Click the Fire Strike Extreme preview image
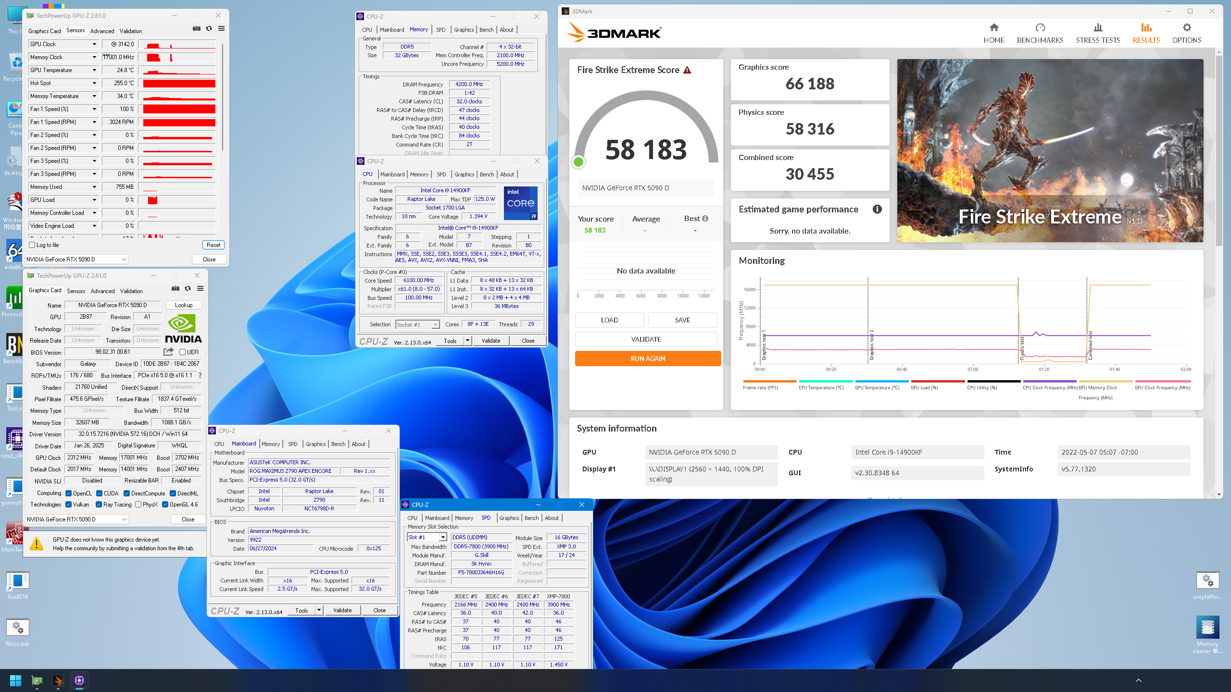The height and width of the screenshot is (692, 1231). point(1050,150)
